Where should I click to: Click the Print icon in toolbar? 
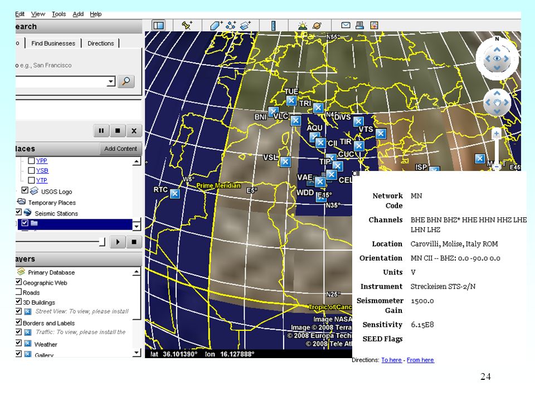point(359,25)
